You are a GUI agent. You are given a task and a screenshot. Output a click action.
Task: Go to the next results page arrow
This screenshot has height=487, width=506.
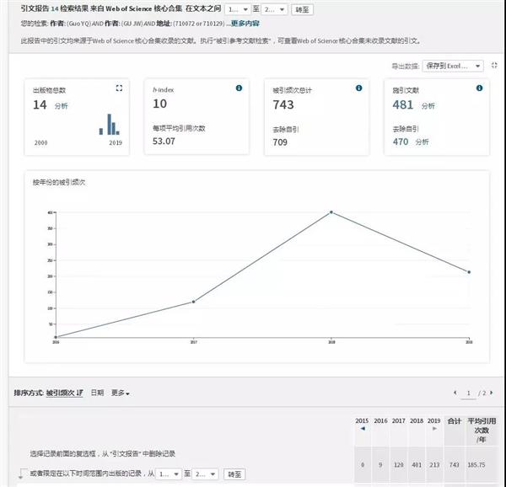(493, 393)
